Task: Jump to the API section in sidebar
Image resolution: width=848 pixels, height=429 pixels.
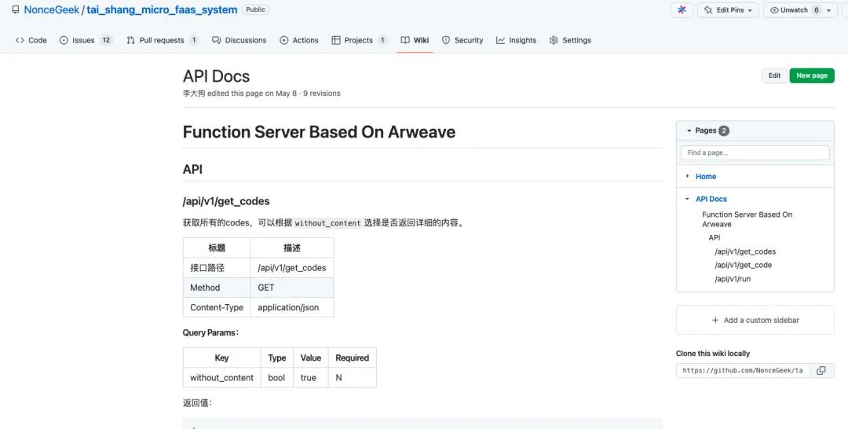Action: pyautogui.click(x=715, y=237)
